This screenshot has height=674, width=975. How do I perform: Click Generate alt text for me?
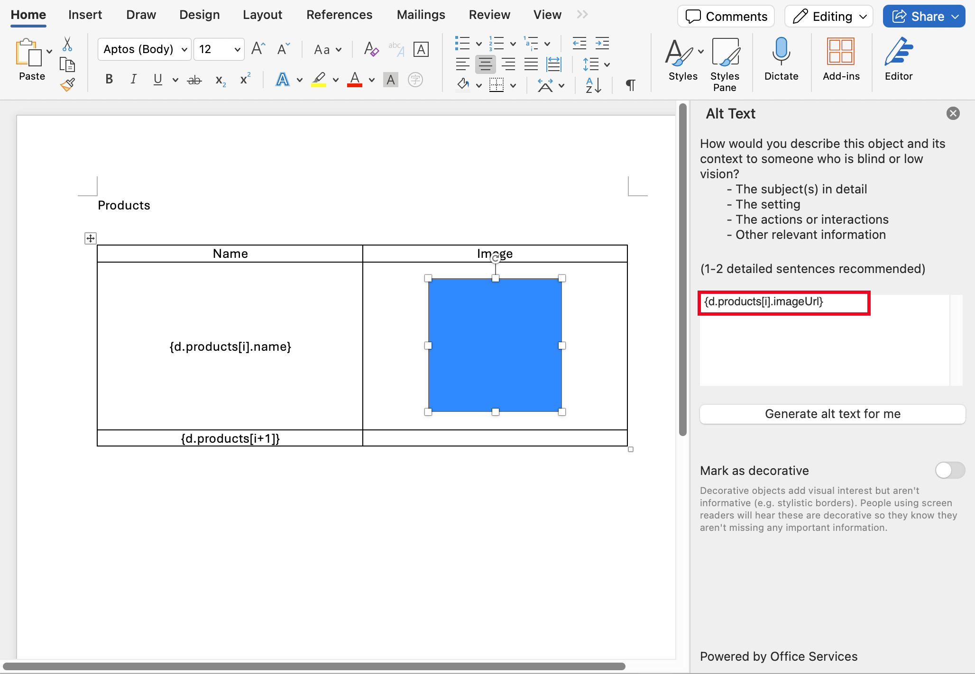[x=832, y=414]
